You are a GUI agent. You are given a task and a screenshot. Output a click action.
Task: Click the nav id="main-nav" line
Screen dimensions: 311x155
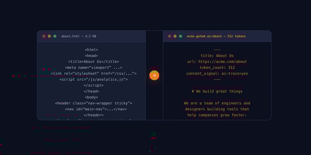tap(96, 109)
